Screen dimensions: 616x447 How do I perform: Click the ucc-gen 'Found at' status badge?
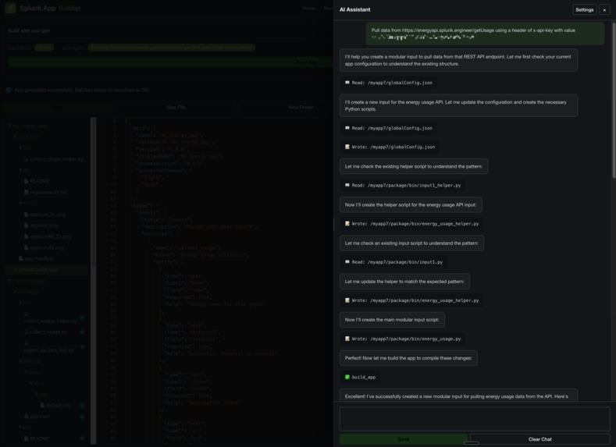tap(171, 47)
